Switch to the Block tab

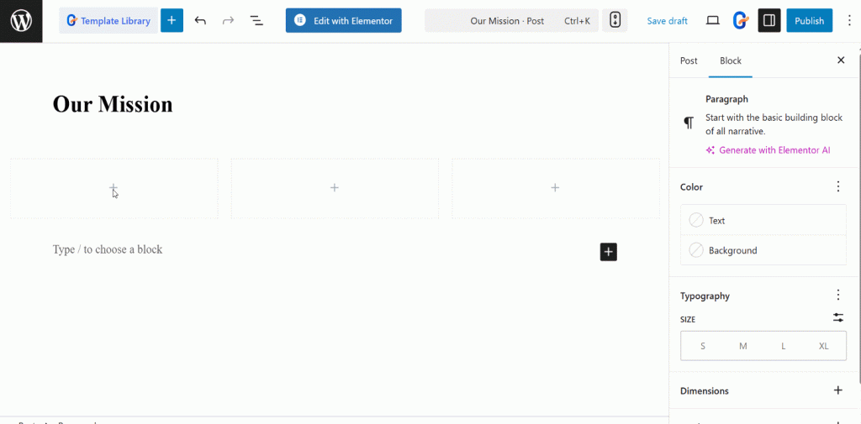pyautogui.click(x=731, y=60)
